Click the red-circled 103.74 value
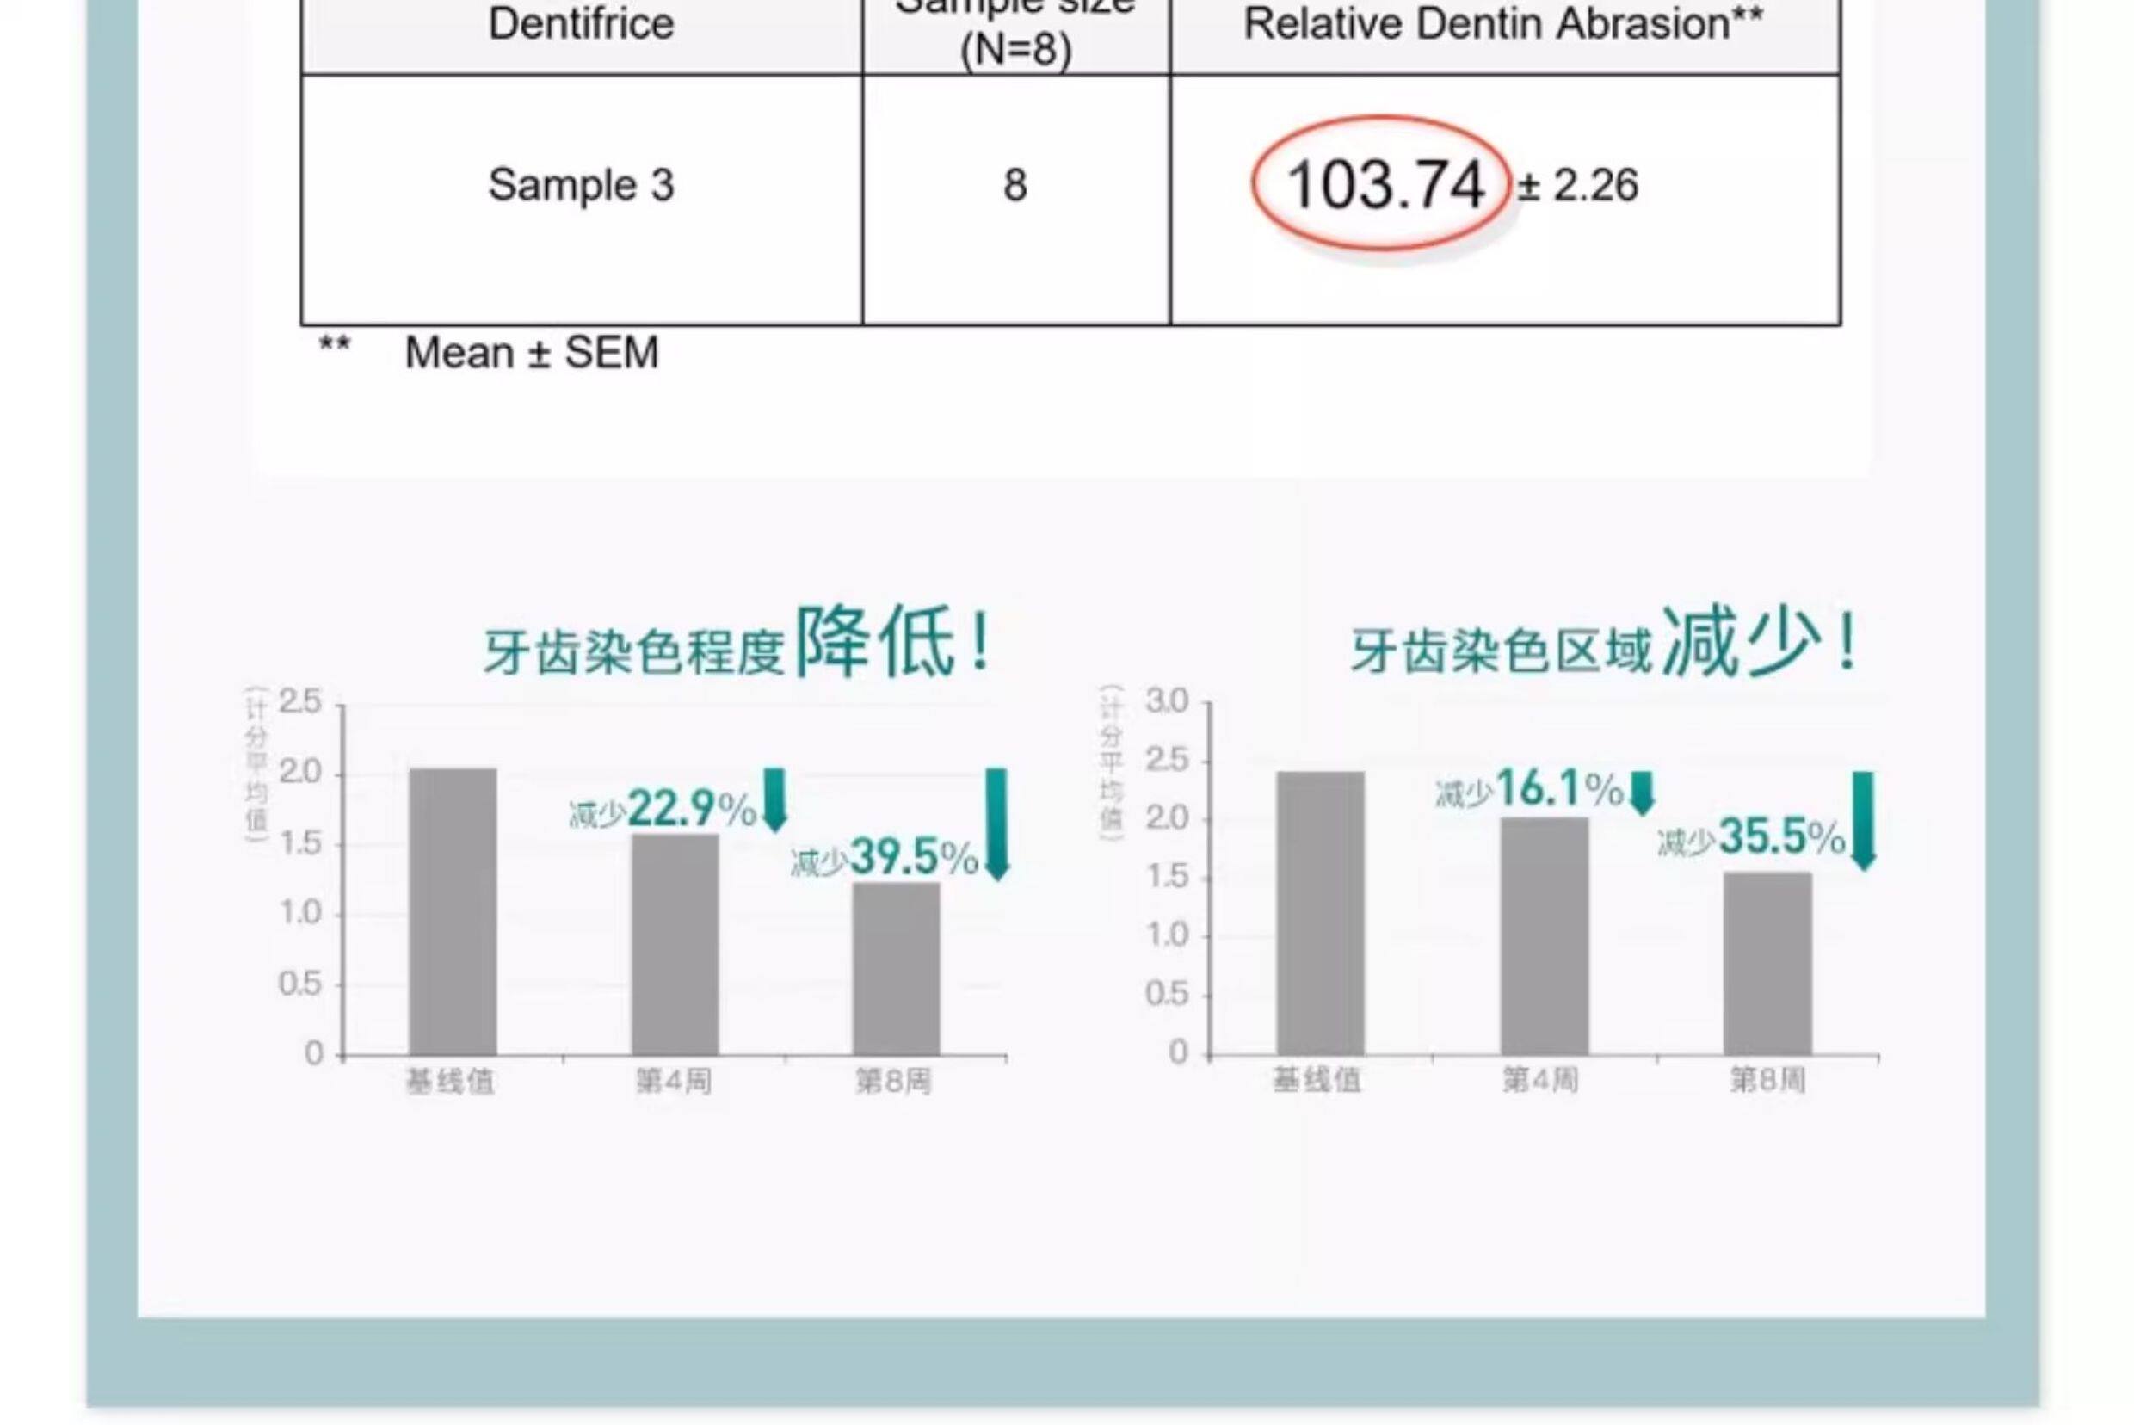 pos(1383,184)
